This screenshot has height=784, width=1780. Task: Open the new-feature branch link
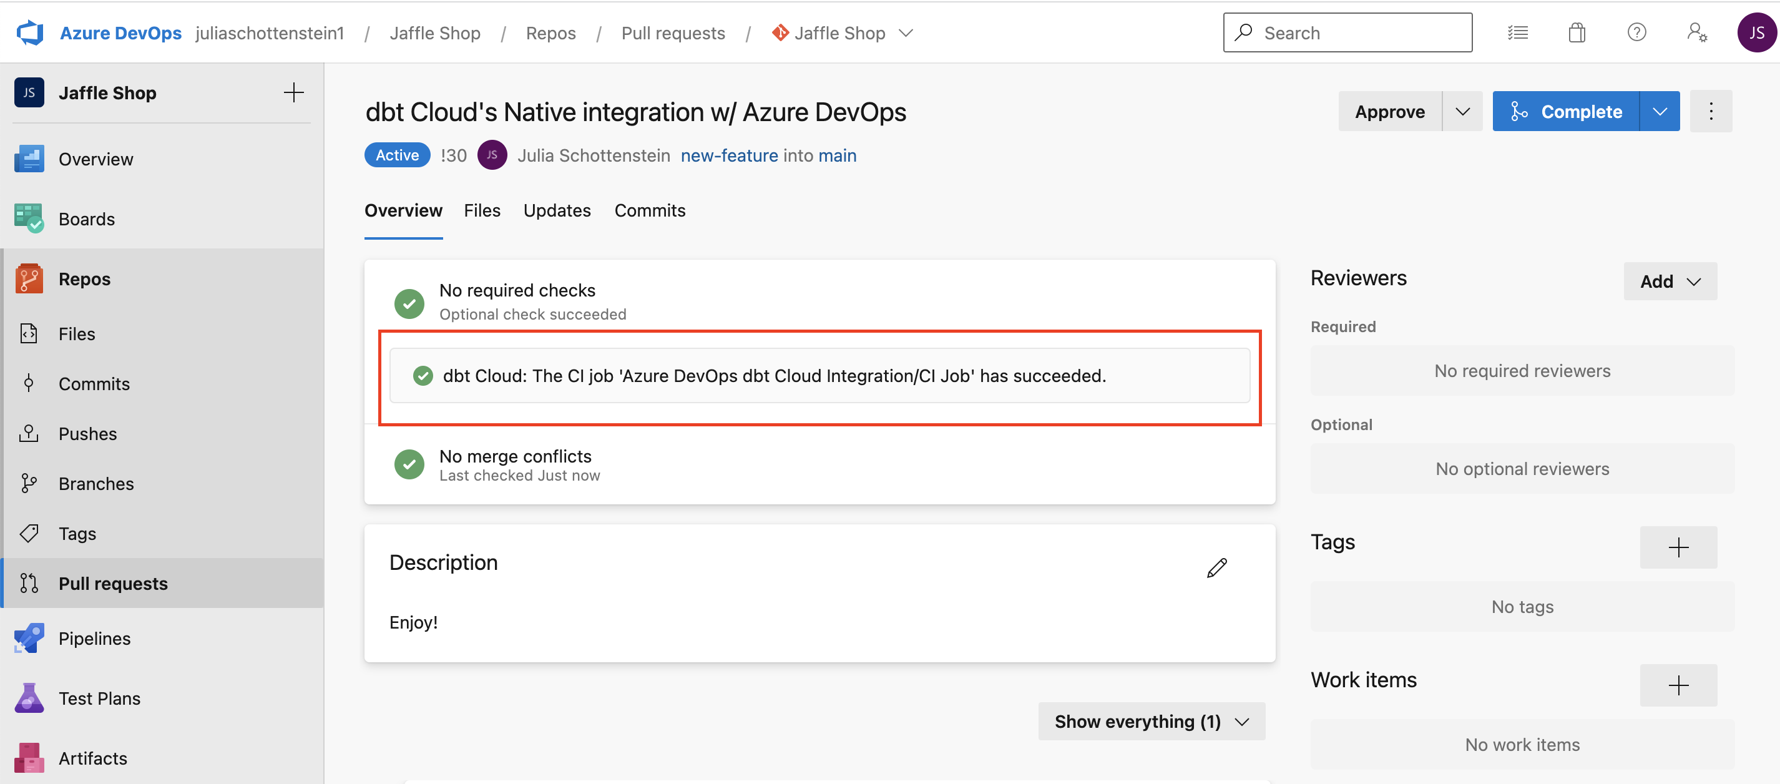click(x=730, y=155)
